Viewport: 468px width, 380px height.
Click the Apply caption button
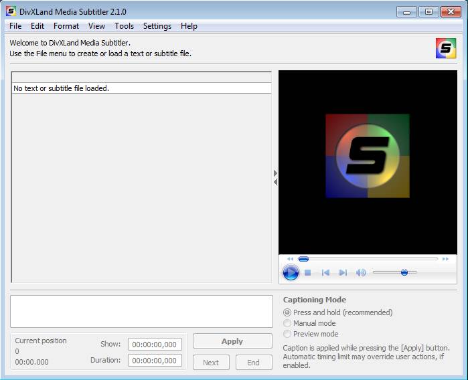click(232, 341)
